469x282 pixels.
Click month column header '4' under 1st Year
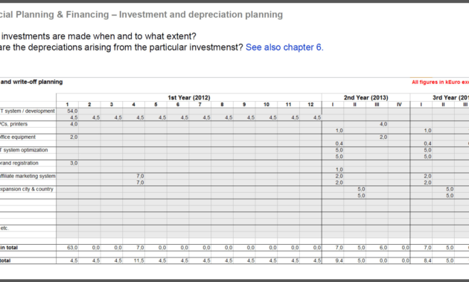pyautogui.click(x=134, y=105)
